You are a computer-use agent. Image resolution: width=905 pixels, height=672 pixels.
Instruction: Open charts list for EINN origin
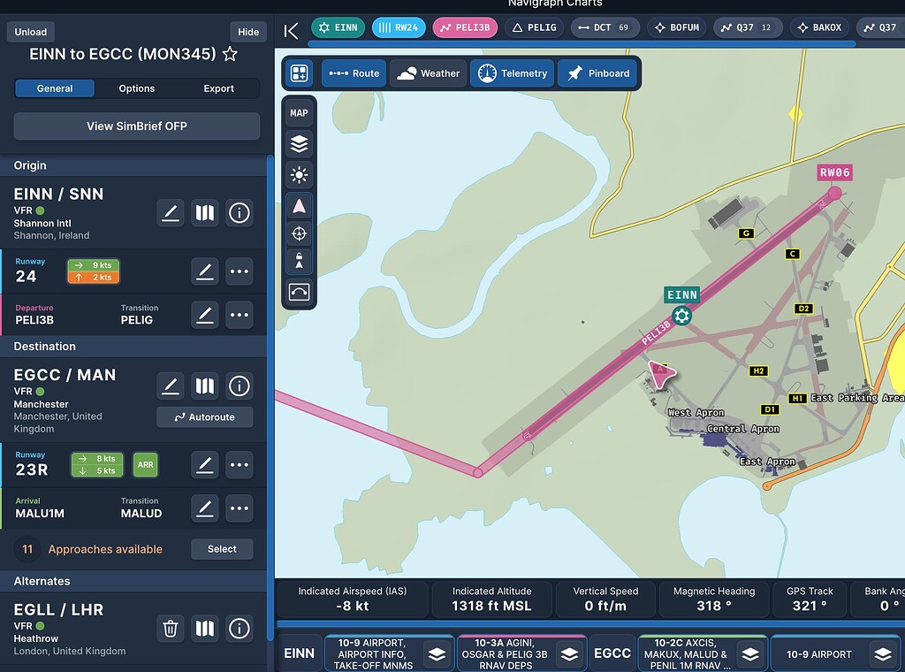point(204,212)
